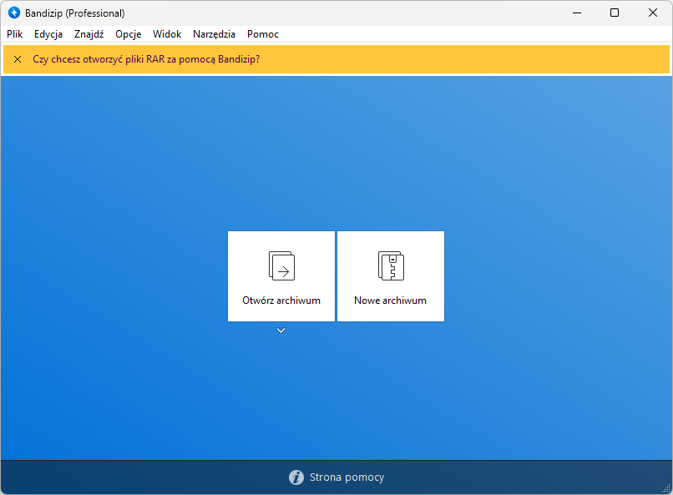Dismiss the yellow RAR notification bar
Screen dimensions: 673x495
pyautogui.click(x=18, y=59)
